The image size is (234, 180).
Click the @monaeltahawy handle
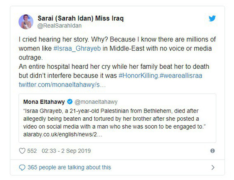96,102
